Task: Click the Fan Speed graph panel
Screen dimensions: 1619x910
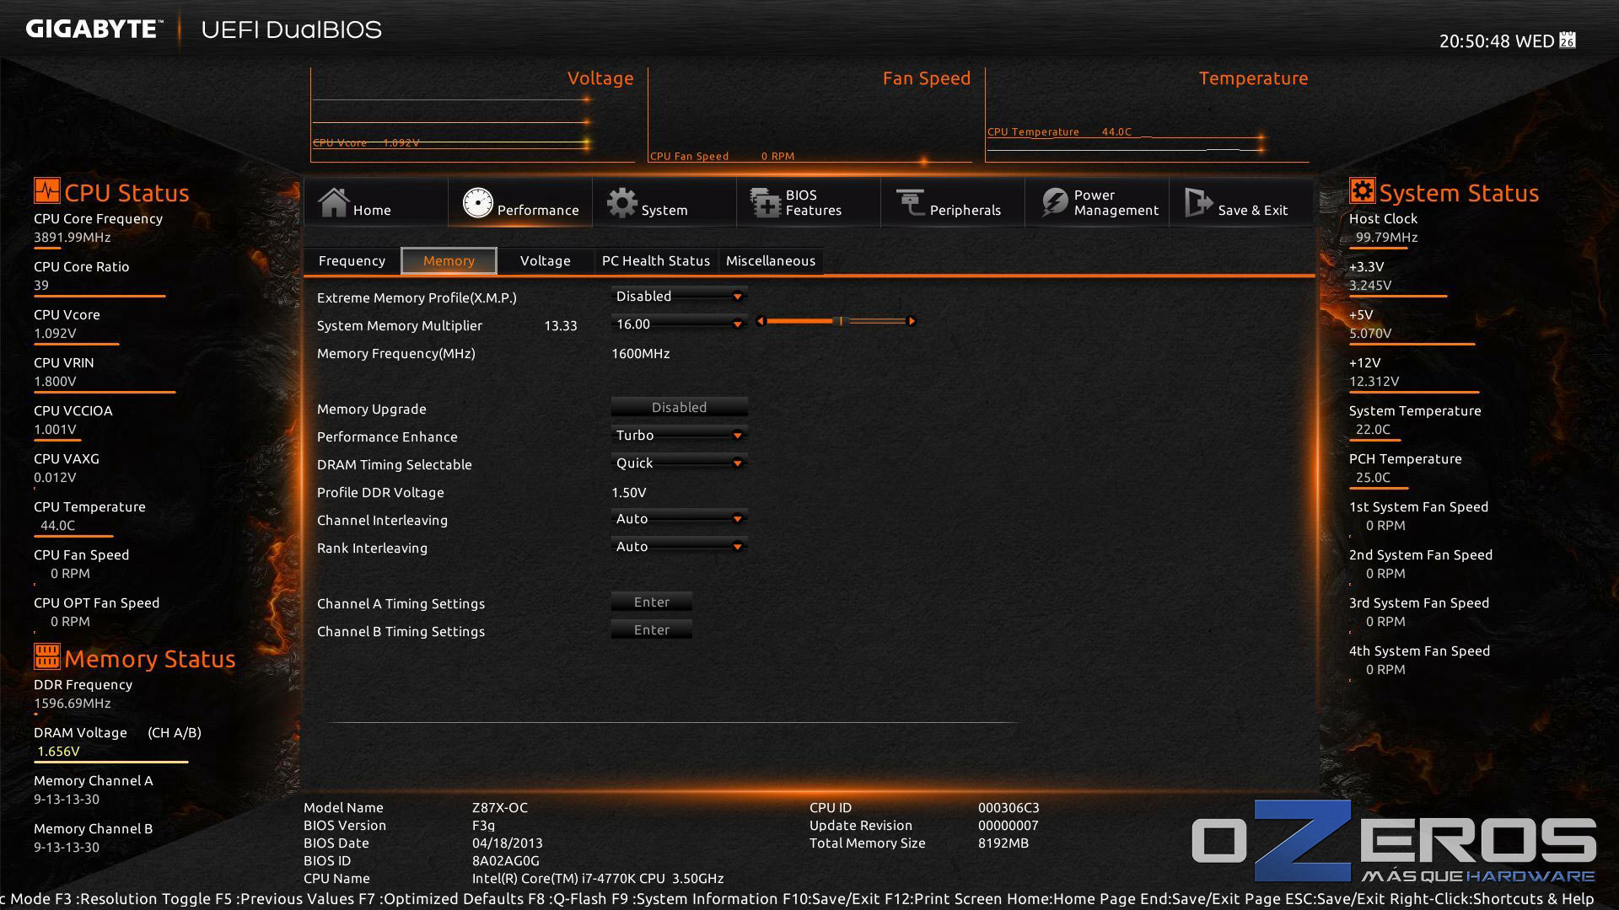Action: pyautogui.click(x=809, y=115)
